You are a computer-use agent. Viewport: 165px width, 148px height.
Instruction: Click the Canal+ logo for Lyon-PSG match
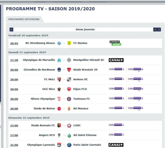pos(116,145)
